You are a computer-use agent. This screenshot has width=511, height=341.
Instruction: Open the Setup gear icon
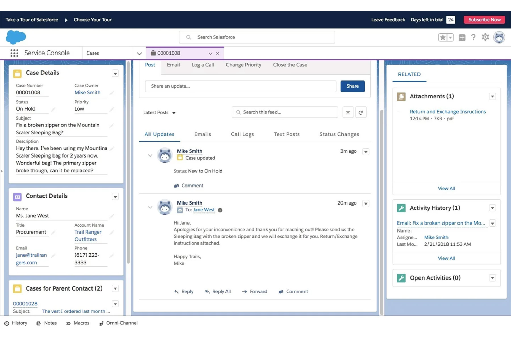click(485, 37)
